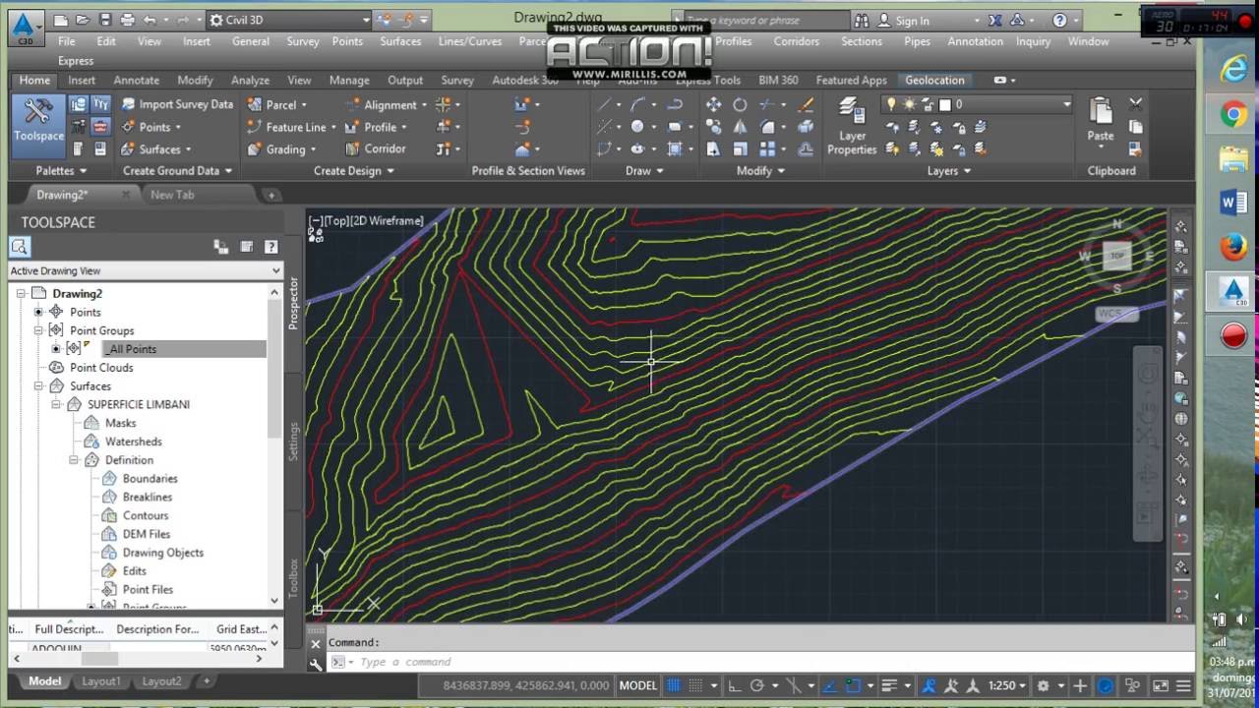Toggle layer on/off lightbulb in Layers dropdown
Viewport: 1259px width, 708px height.
(892, 104)
